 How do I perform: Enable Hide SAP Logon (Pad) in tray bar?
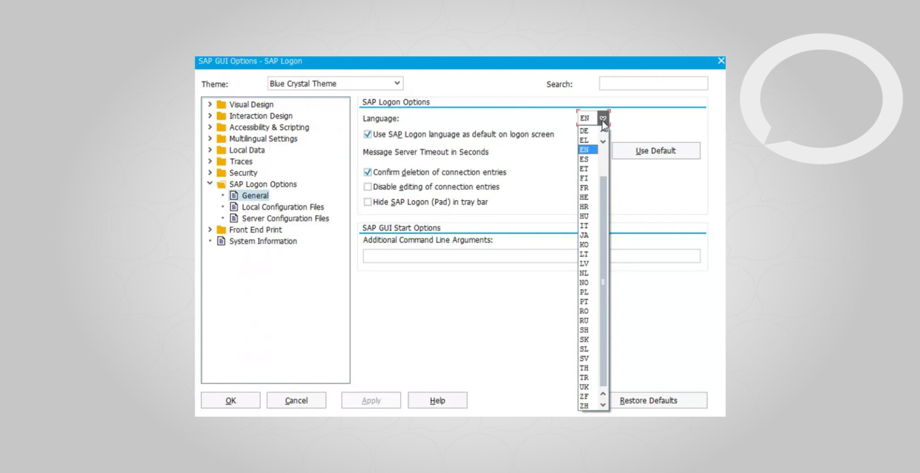(x=368, y=202)
